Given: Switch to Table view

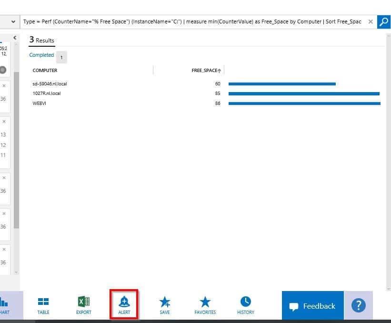Looking at the screenshot, I should pos(43,305).
